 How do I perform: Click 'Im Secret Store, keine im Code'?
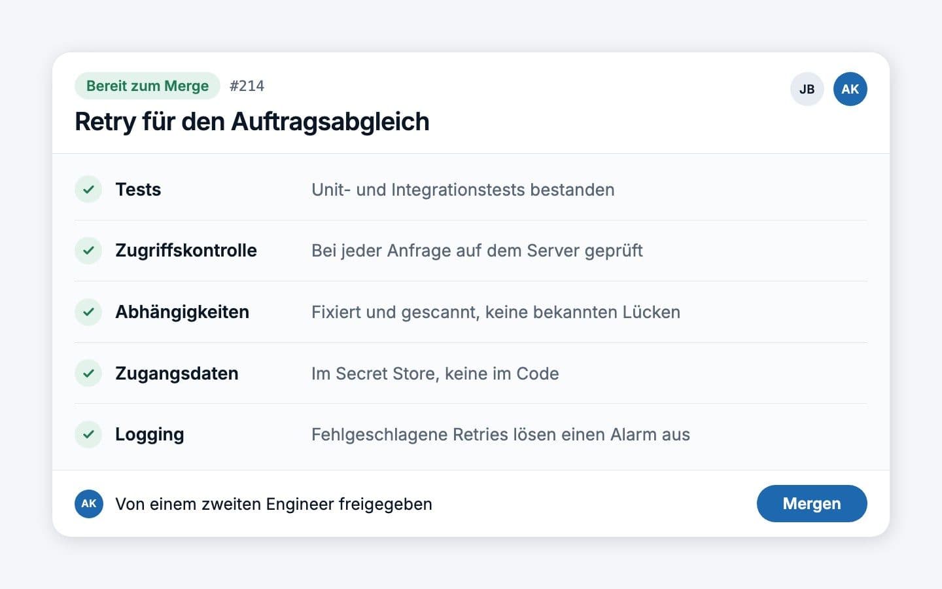(435, 374)
